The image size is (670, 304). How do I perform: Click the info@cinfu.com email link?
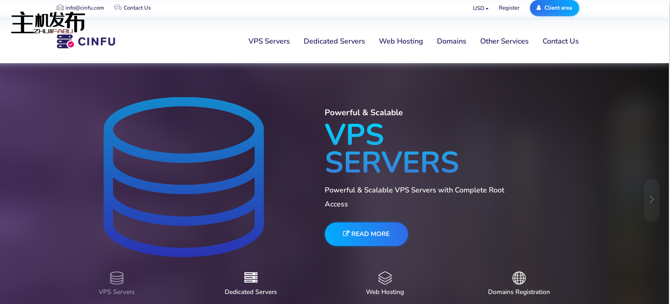click(85, 8)
